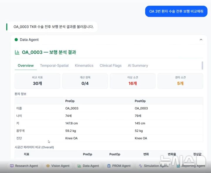
Task: Click the PreOp height 147.8 cm
Action: (72, 123)
